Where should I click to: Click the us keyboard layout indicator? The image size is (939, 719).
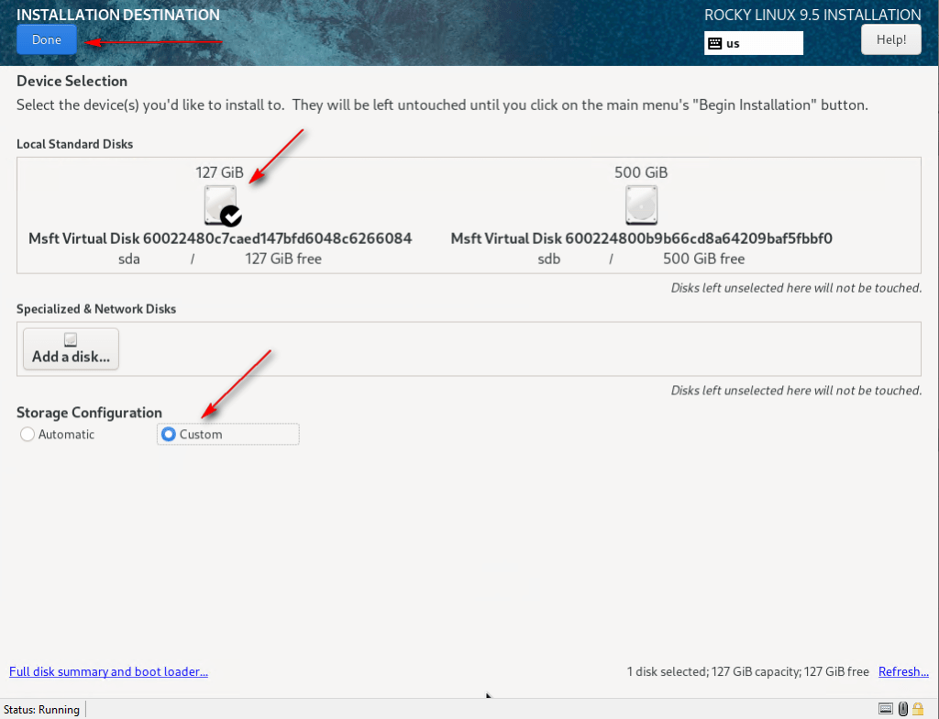click(x=753, y=43)
